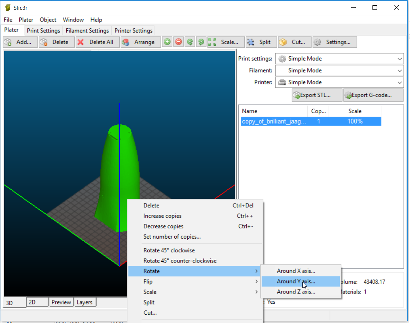Click the Arrange toolbar button
The image size is (410, 323).
click(x=141, y=42)
